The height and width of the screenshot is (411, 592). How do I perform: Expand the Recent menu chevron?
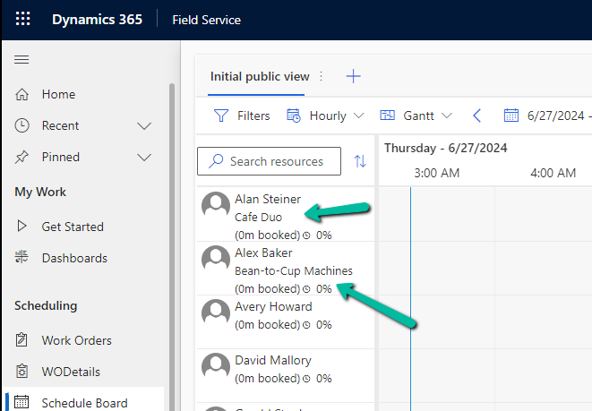(143, 126)
